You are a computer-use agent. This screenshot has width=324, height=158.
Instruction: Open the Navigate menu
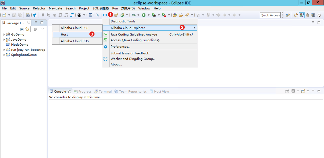point(55,8)
